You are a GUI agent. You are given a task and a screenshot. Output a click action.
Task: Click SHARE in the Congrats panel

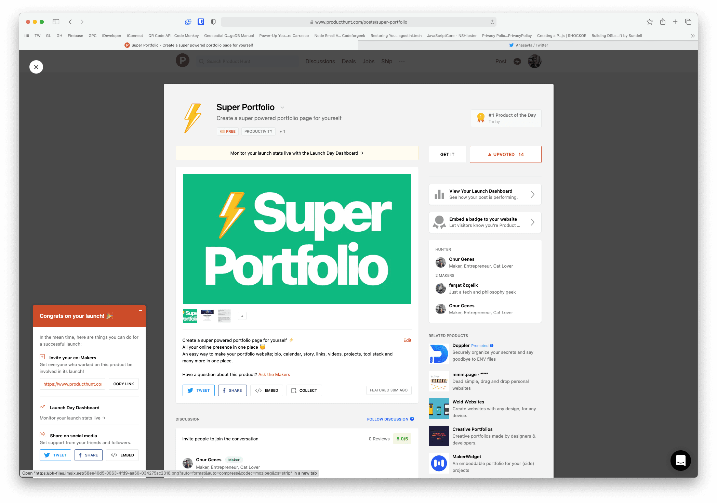point(89,455)
